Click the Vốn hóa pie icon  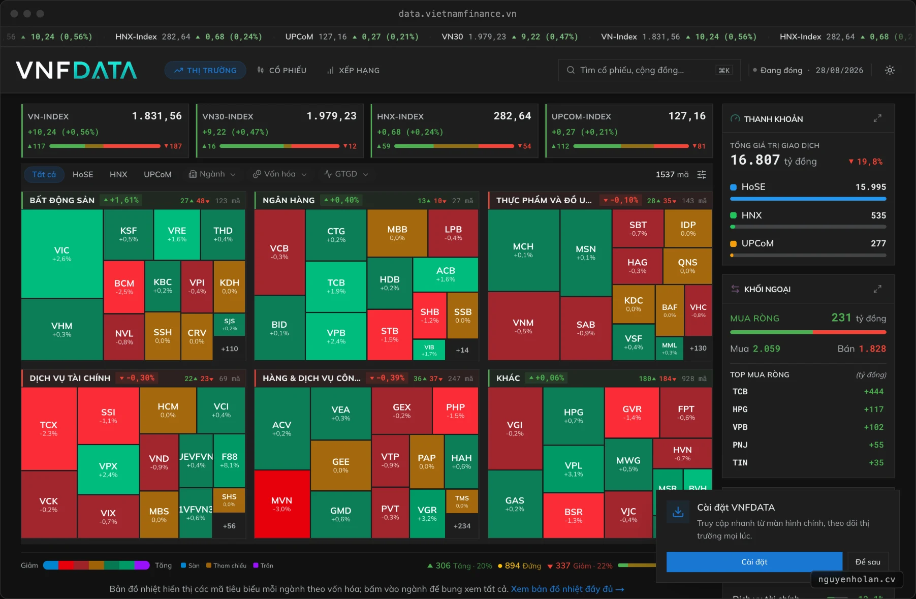257,174
